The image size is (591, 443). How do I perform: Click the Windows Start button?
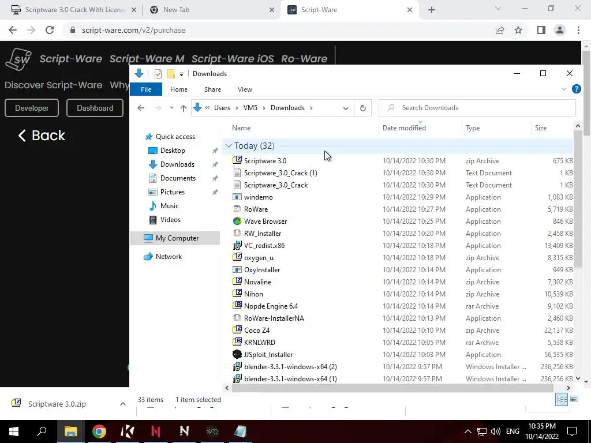point(14,431)
